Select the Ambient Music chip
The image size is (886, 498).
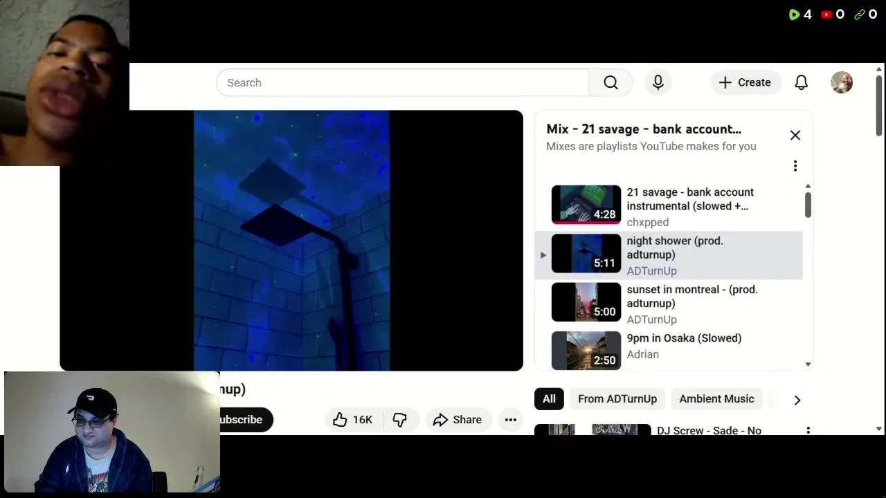click(716, 399)
